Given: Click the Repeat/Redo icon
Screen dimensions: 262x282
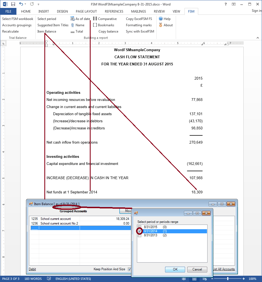Looking at the screenshot, I should (32, 4).
